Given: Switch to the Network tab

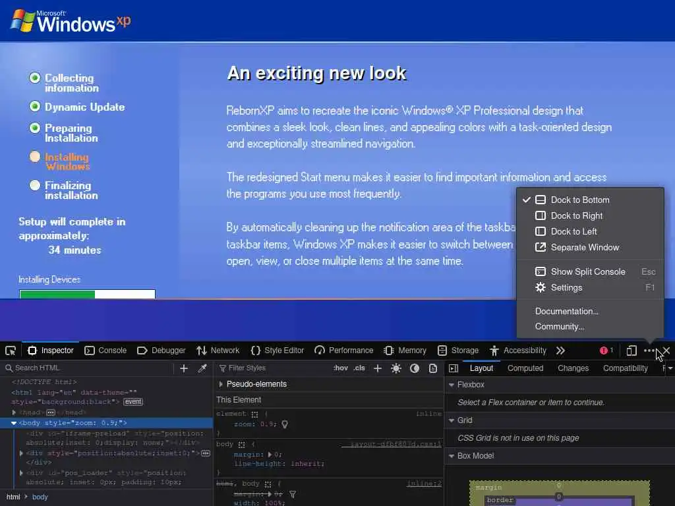Looking at the screenshot, I should [x=218, y=351].
